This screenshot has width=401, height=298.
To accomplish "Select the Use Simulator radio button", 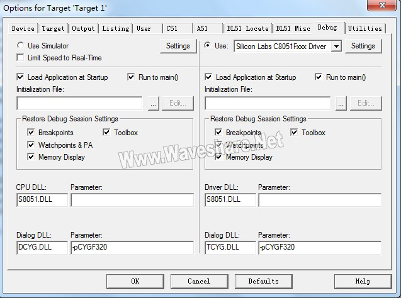I will 21,46.
